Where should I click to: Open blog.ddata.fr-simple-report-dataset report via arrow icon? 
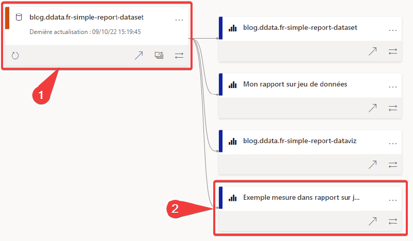tap(372, 51)
